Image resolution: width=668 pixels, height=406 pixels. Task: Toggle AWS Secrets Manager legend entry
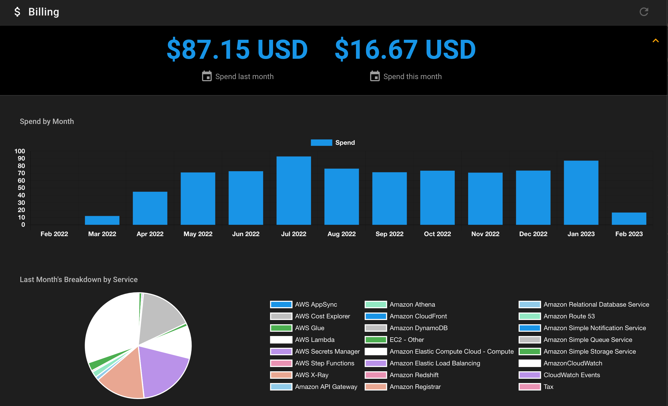coord(315,352)
